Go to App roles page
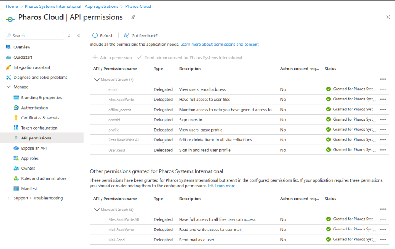 [30, 158]
